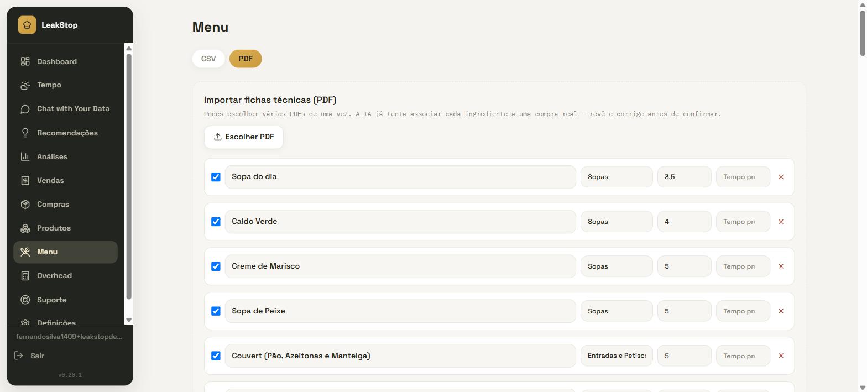Click the Escolher PDF button
The height and width of the screenshot is (392, 867).
(244, 137)
